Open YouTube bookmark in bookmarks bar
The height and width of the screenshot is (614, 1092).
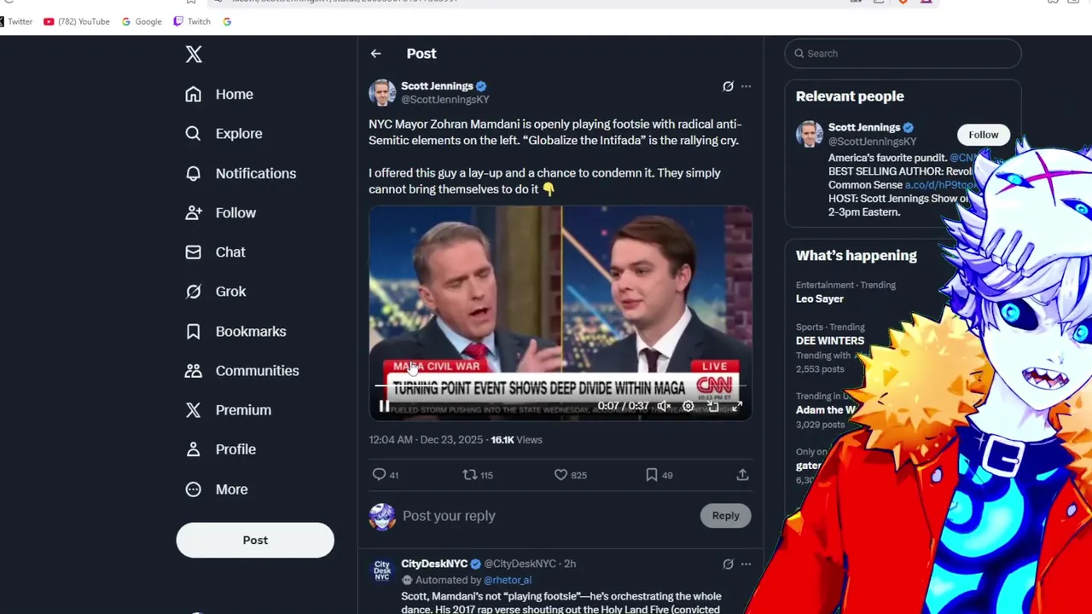77,21
